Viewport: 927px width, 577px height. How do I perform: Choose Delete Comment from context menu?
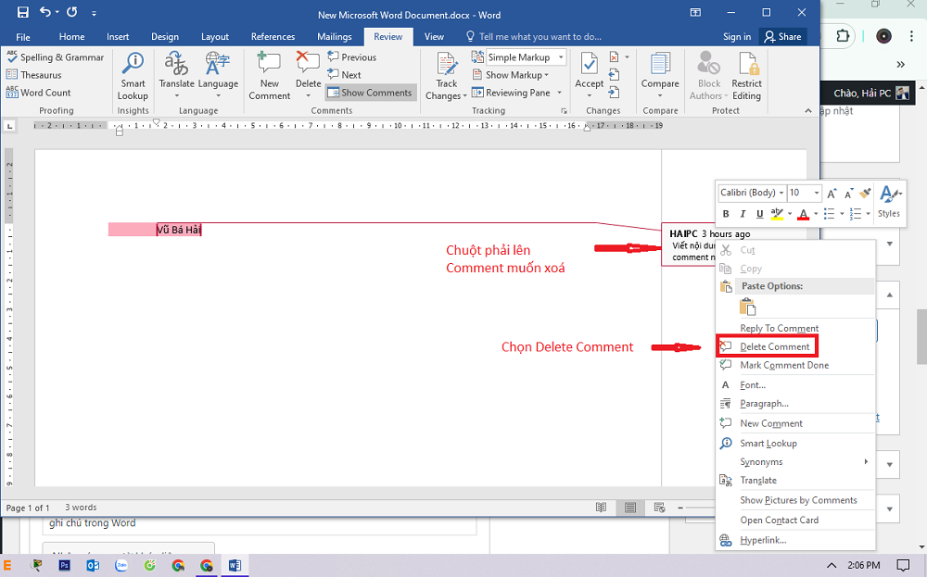(x=774, y=346)
